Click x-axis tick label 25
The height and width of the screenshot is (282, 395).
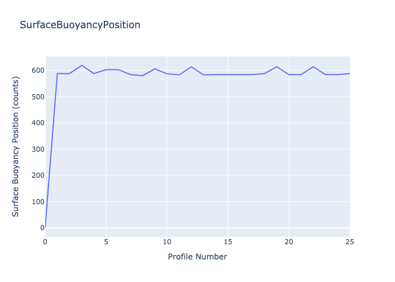pyautogui.click(x=349, y=241)
